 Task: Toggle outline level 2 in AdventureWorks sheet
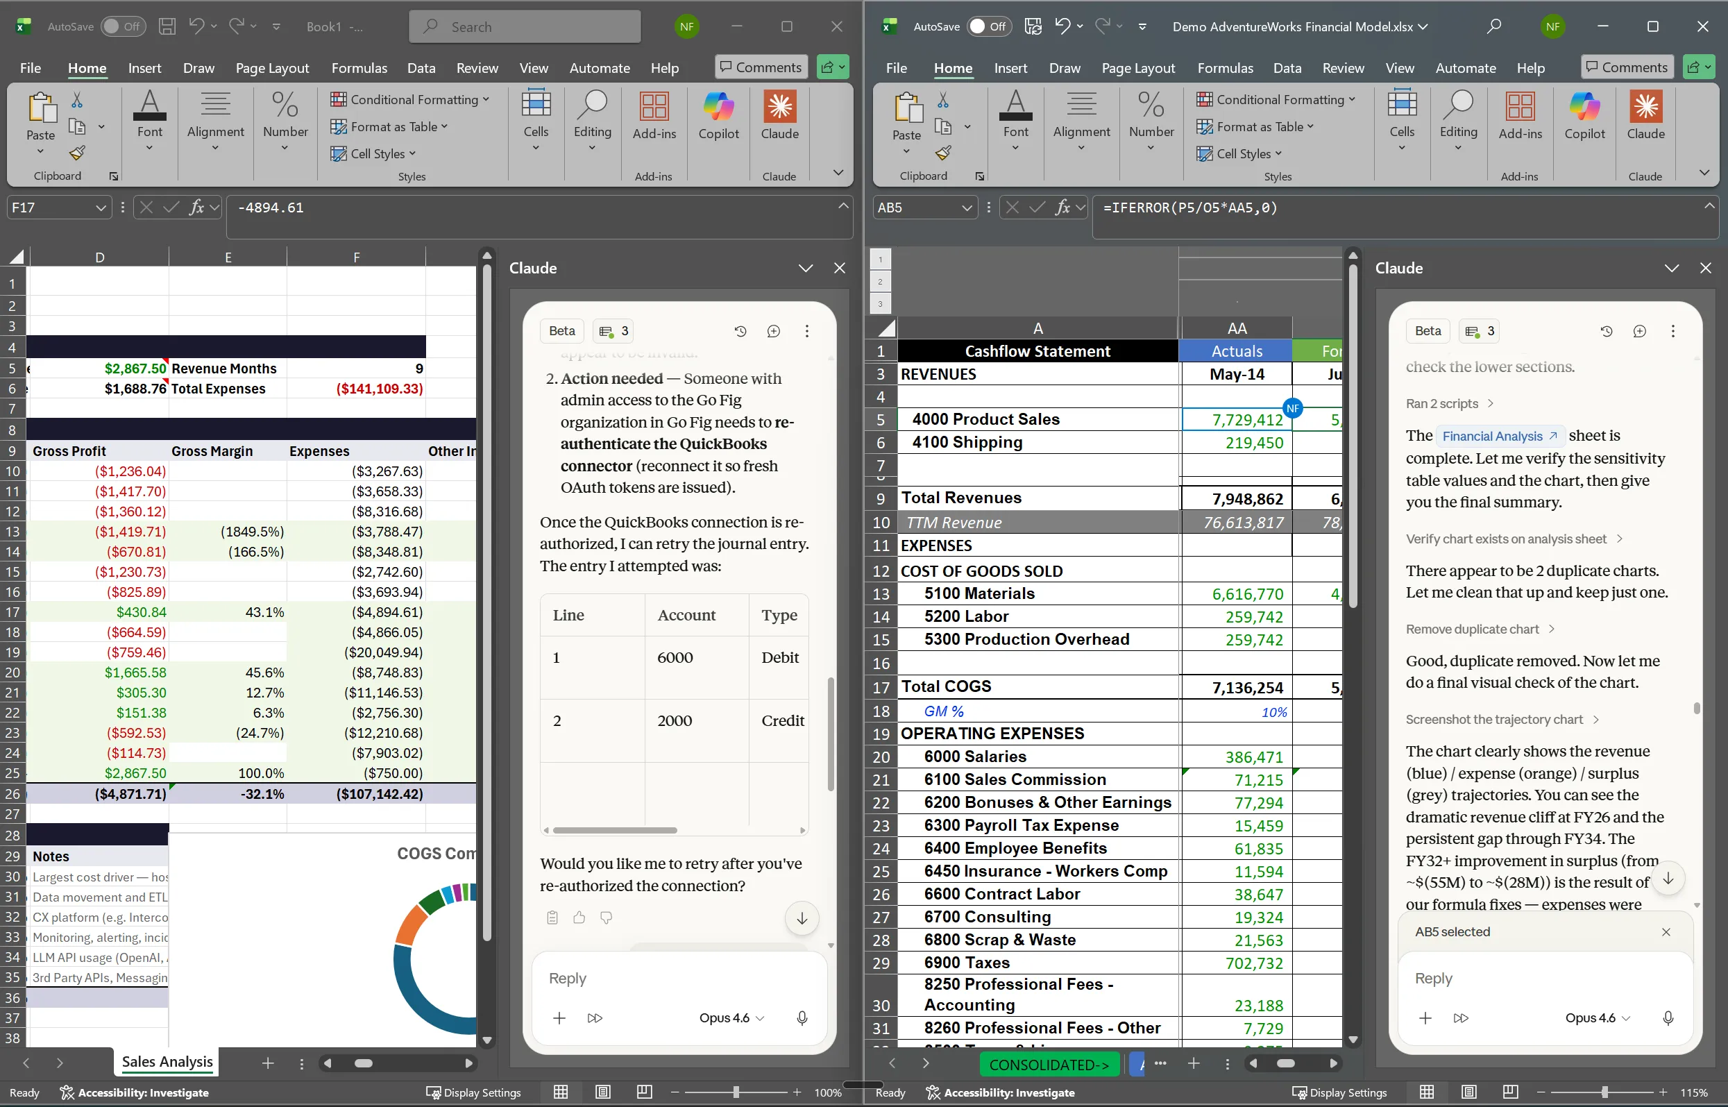click(x=880, y=281)
